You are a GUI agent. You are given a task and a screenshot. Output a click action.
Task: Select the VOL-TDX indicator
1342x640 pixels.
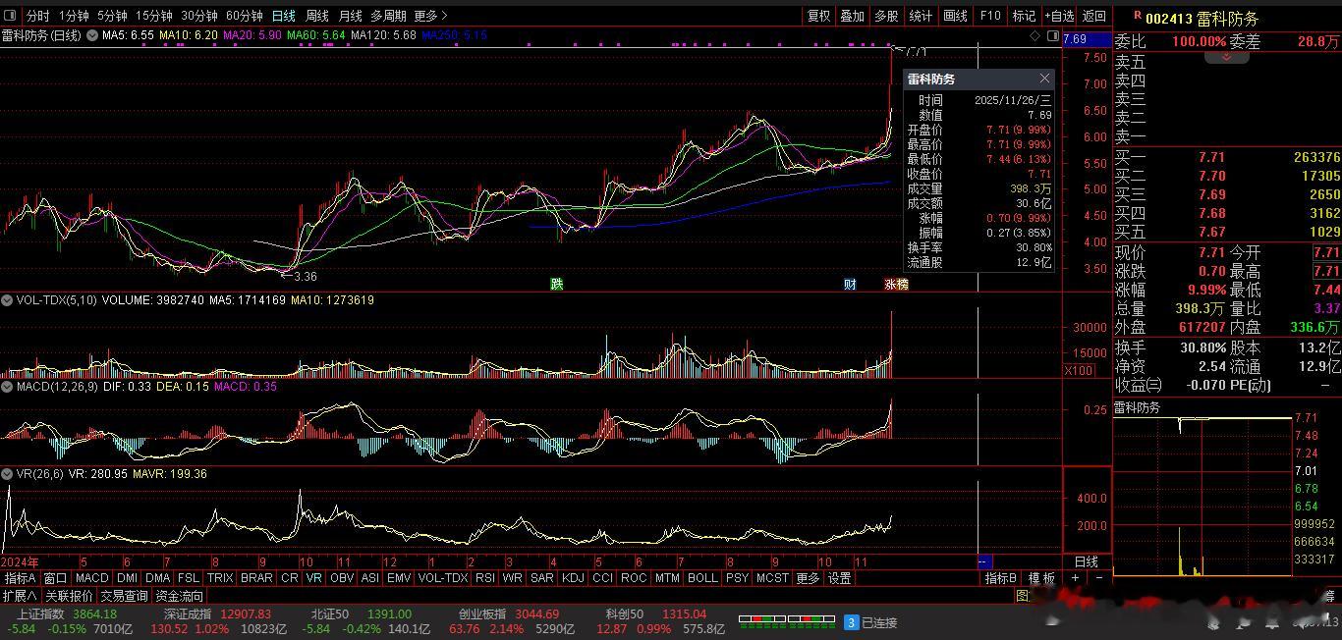[x=442, y=578]
